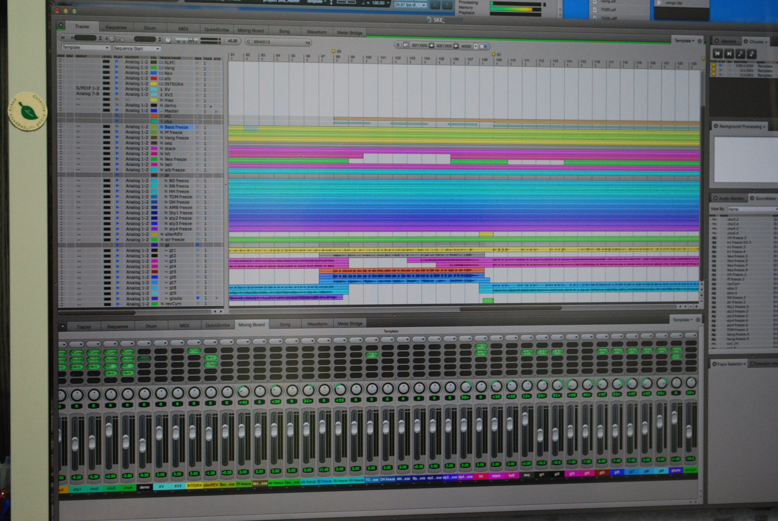The image size is (778, 521).
Task: Open the grid snap dropdown beside 4|000
Action: tap(475, 46)
